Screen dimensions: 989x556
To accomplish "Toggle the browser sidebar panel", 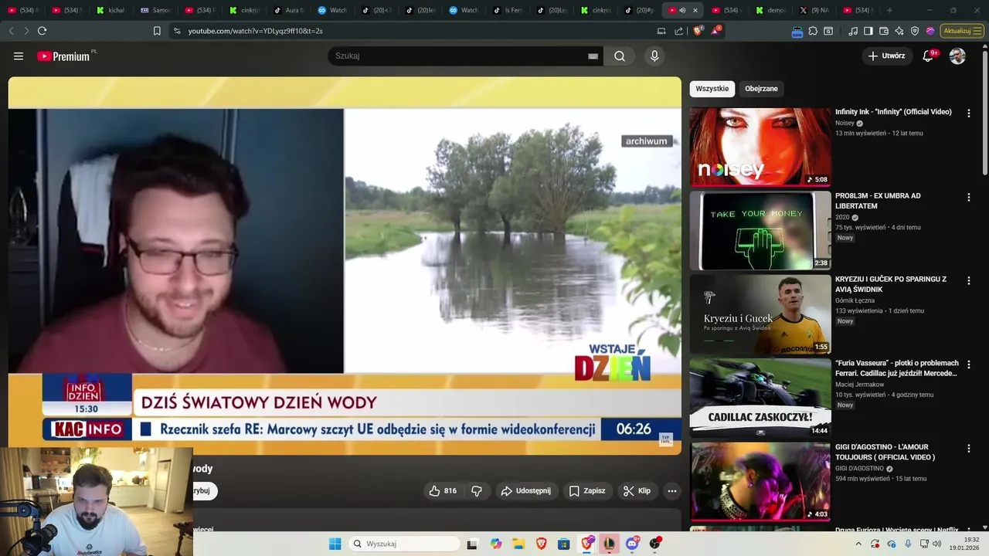I will (x=868, y=31).
